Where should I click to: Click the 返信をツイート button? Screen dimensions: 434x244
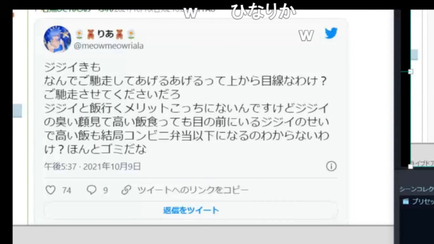click(x=191, y=210)
